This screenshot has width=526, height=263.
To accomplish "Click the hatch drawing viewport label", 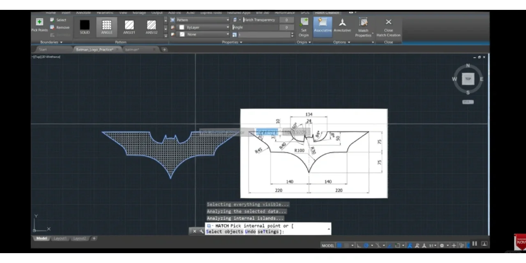I will [x=46, y=57].
